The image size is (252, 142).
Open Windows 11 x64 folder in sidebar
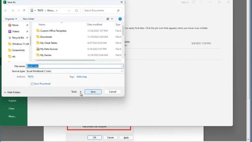[x=20, y=44]
